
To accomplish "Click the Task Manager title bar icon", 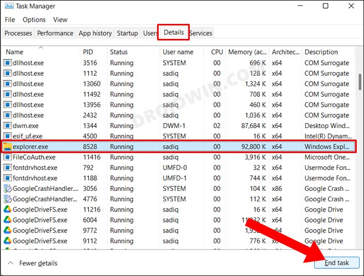I will click(9, 6).
